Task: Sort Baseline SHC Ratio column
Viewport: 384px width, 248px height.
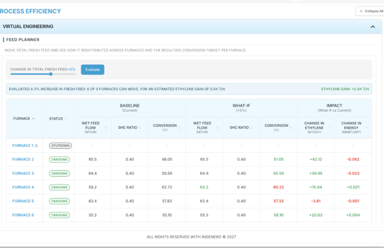Action: tap(140, 128)
